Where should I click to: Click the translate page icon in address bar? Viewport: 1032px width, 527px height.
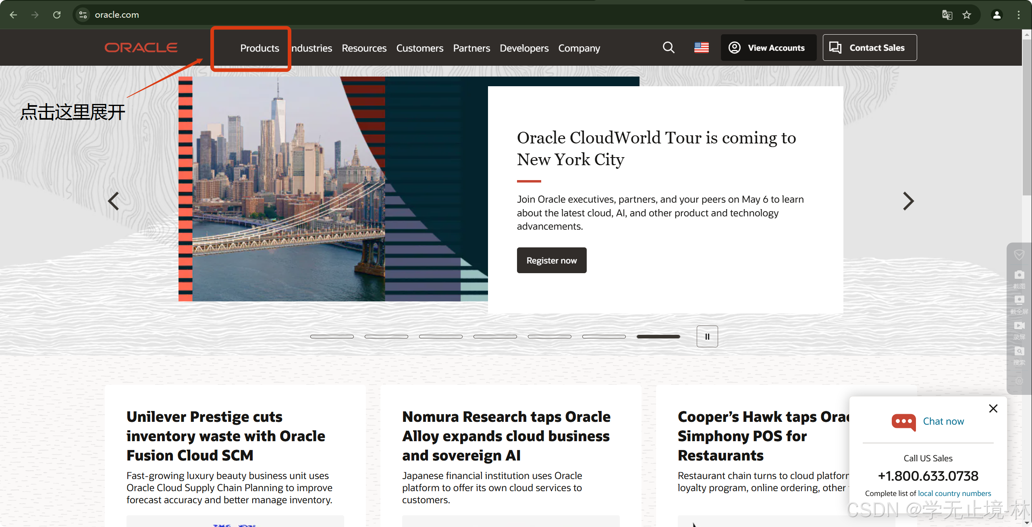pos(947,15)
